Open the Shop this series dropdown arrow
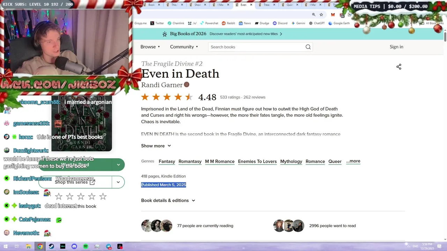Image resolution: width=447 pixels, height=251 pixels. (118, 182)
